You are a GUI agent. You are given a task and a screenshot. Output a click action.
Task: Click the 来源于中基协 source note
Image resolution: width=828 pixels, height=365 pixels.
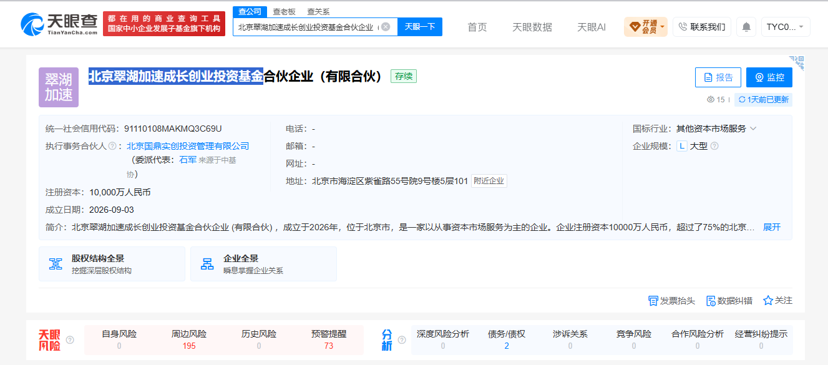(x=181, y=167)
